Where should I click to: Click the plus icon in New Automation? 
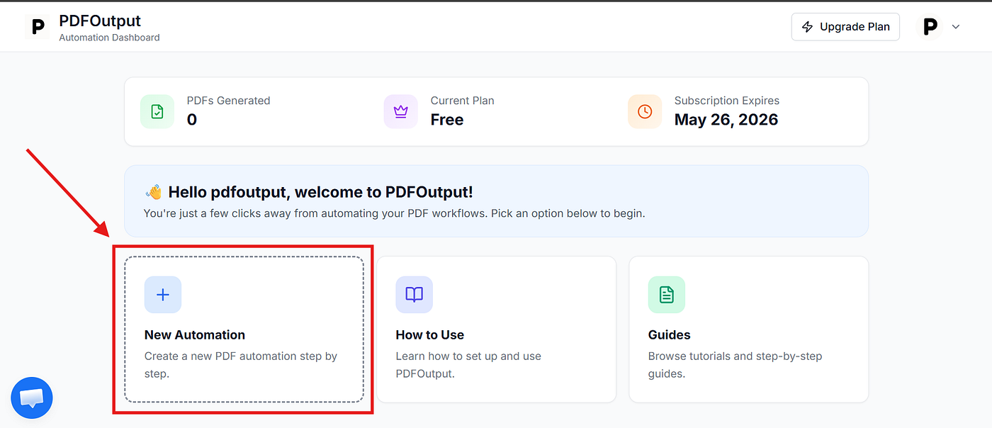tap(163, 295)
